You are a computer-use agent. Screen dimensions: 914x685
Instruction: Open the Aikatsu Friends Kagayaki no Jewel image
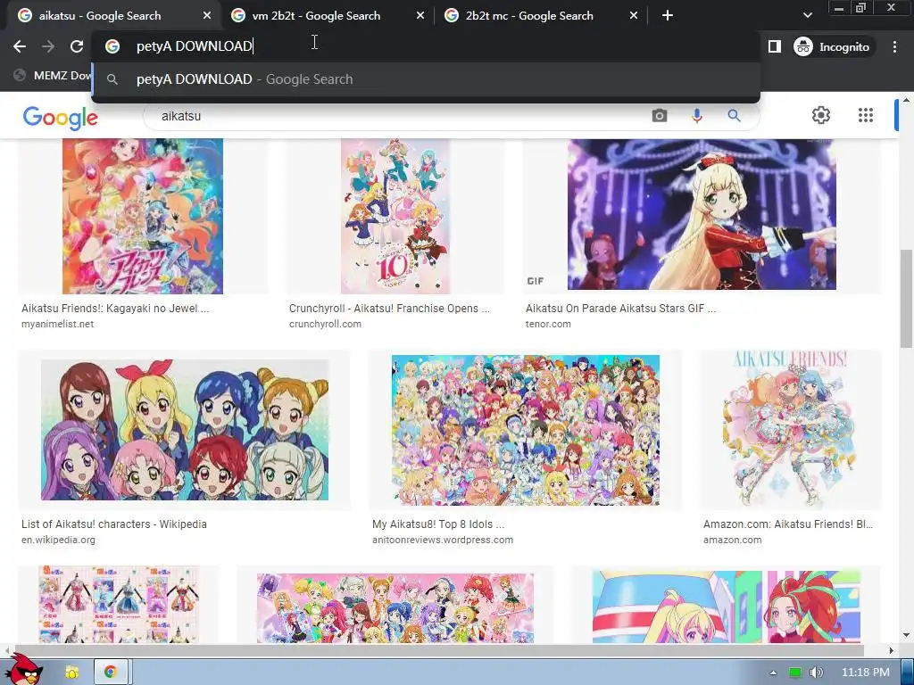[x=143, y=216]
